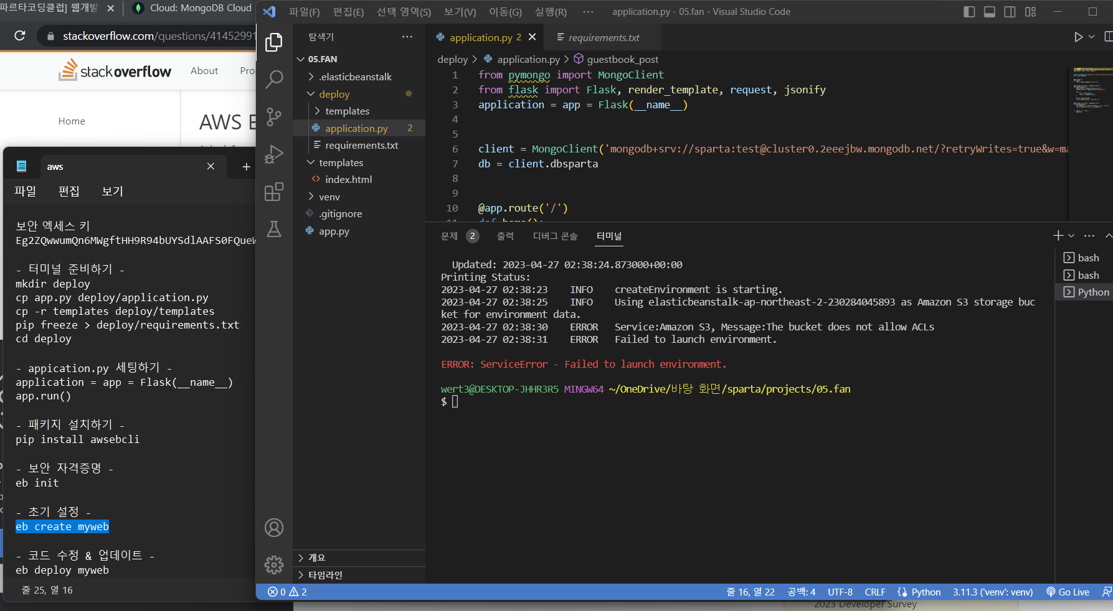
Task: Collapse the root-level templates folder
Action: tap(359, 162)
